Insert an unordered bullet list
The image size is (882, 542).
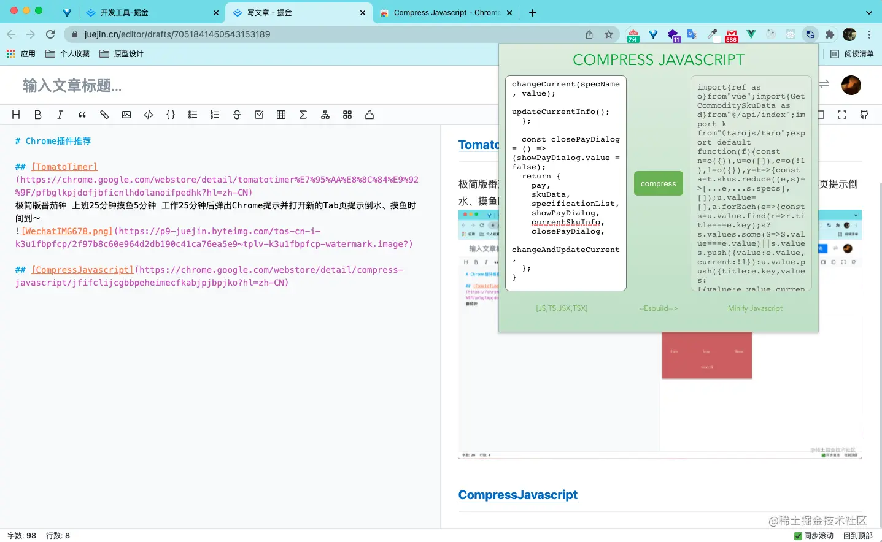(x=193, y=115)
